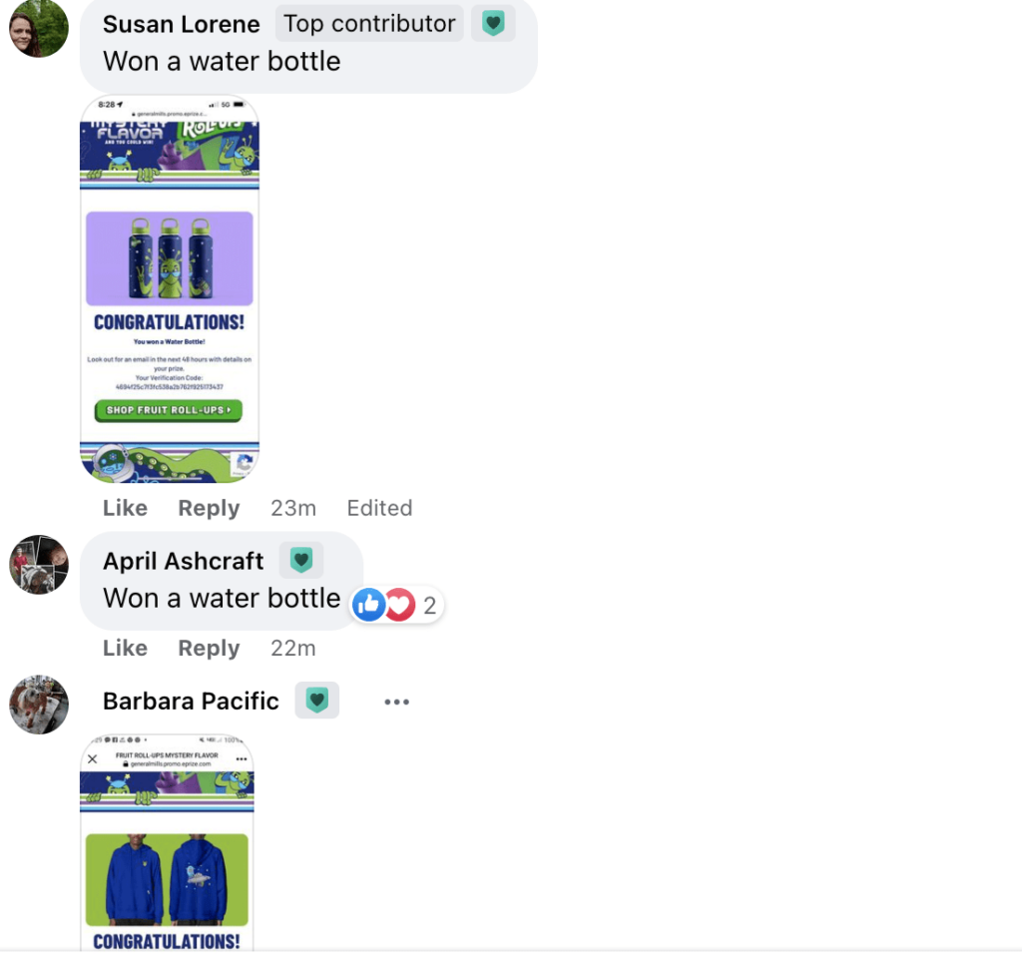Like Susan Lorene's comment
1022x957 pixels.
pos(125,508)
